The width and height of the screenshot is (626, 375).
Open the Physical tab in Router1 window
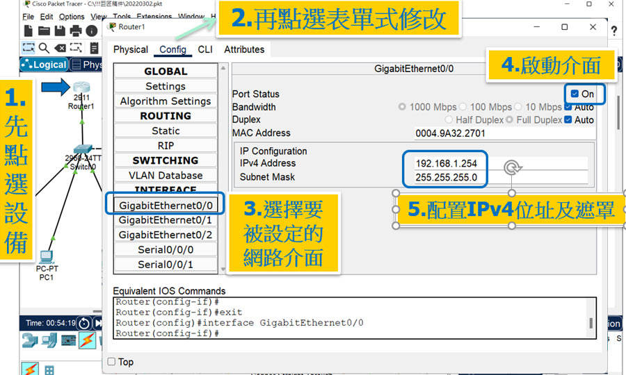pyautogui.click(x=131, y=49)
